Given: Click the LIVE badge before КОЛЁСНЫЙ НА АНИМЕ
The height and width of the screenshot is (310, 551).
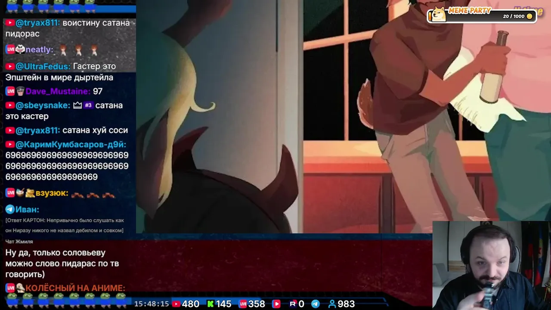Looking at the screenshot, I should click(10, 288).
